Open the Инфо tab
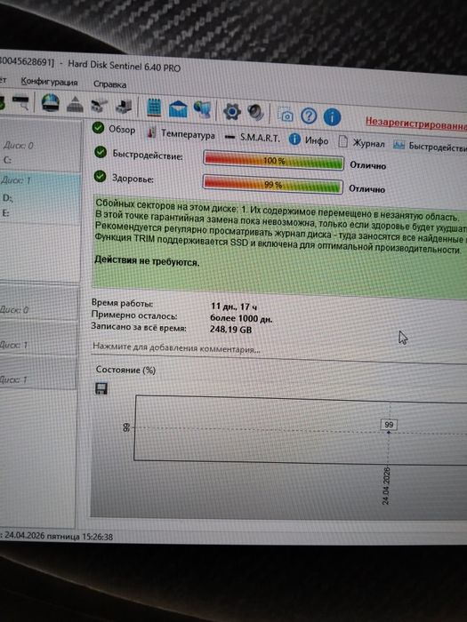Image resolution: width=467 pixels, height=622 pixels. pos(309,140)
